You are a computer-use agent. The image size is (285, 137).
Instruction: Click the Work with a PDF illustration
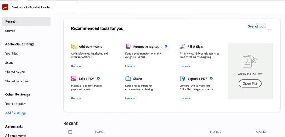coord(250,62)
